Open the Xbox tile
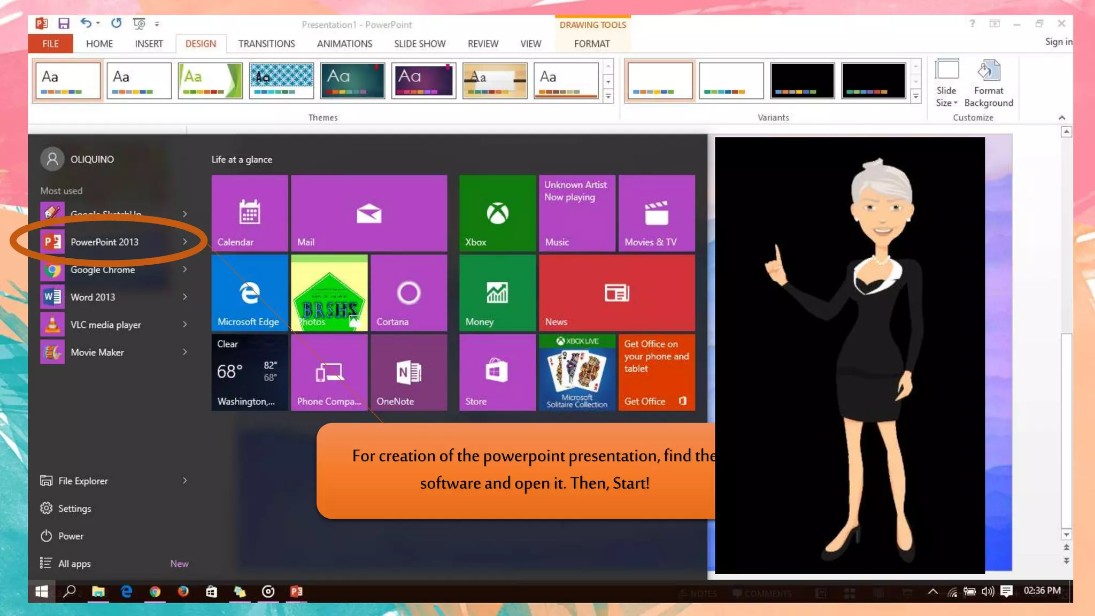The width and height of the screenshot is (1095, 616). pyautogui.click(x=497, y=213)
